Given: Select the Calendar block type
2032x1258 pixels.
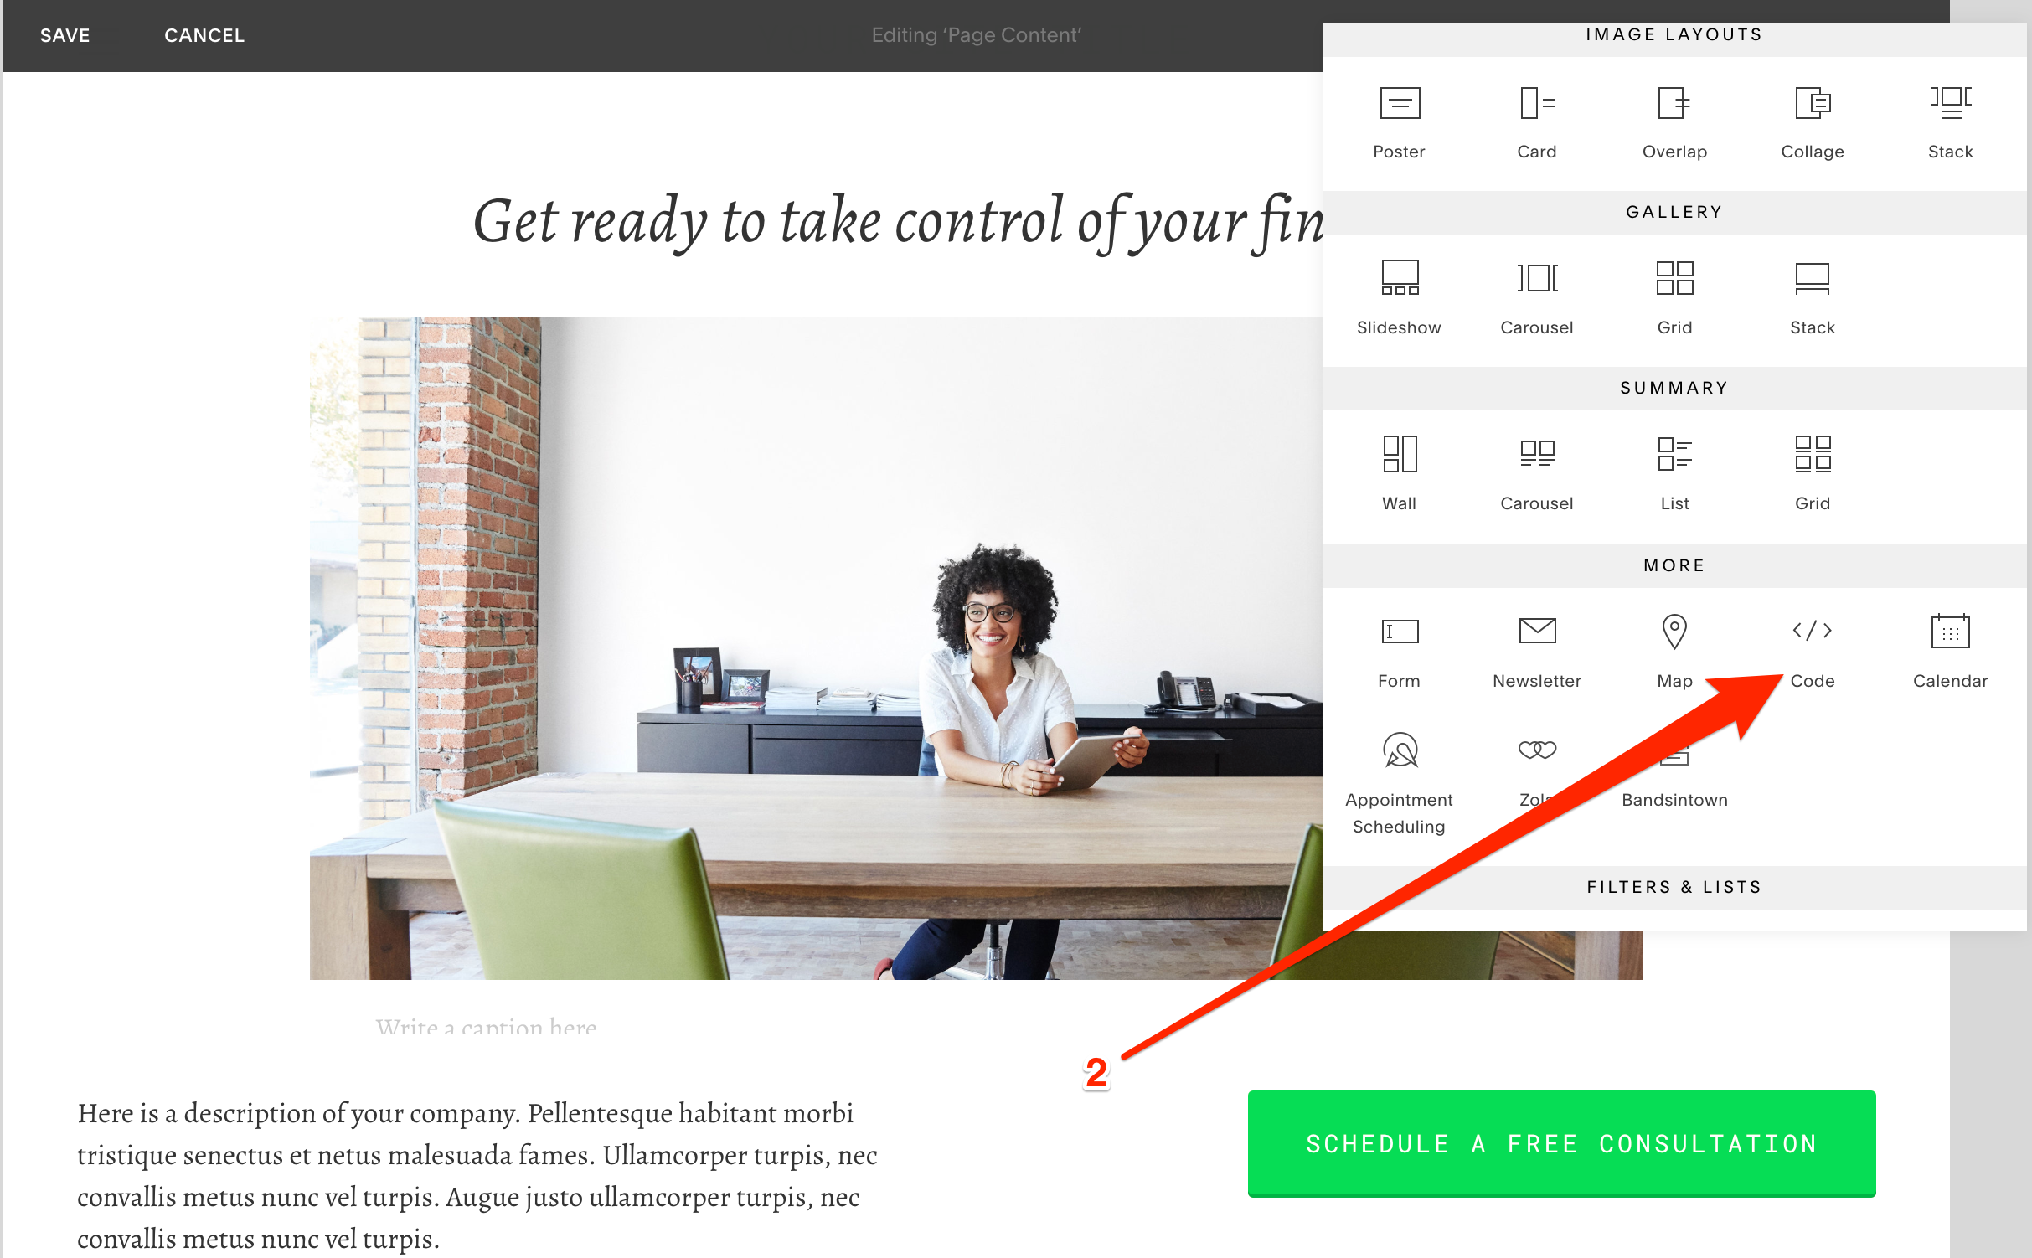Looking at the screenshot, I should tap(1951, 650).
